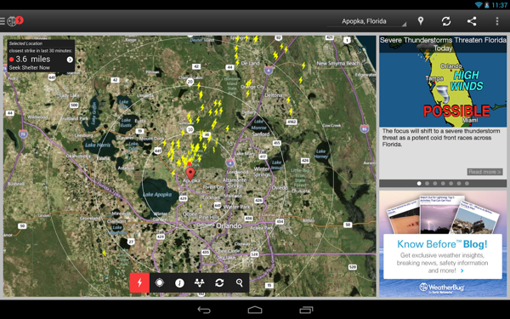Tap the Wi-Fi status icon
510x319 pixels.
point(479,5)
